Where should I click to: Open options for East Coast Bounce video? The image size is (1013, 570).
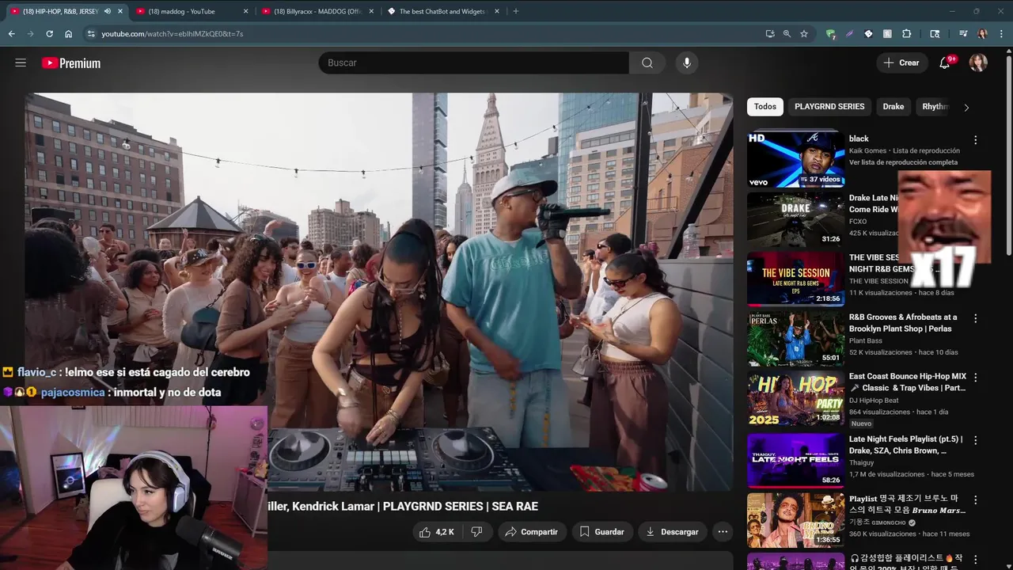[975, 378]
